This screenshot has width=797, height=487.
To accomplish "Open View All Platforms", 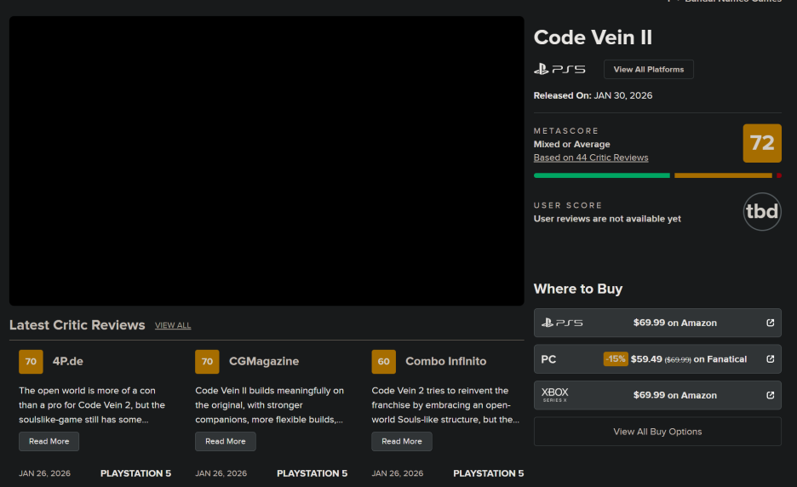I will pyautogui.click(x=649, y=69).
